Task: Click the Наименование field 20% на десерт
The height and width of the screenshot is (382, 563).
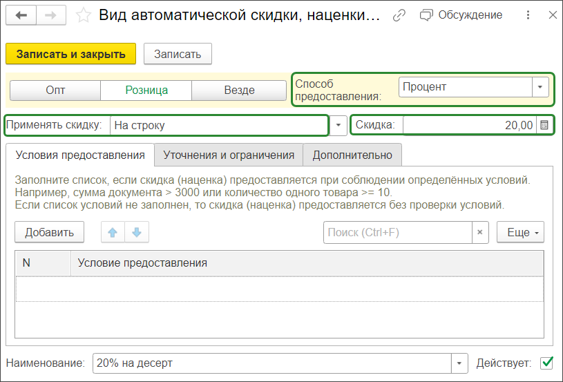Action: 271,363
